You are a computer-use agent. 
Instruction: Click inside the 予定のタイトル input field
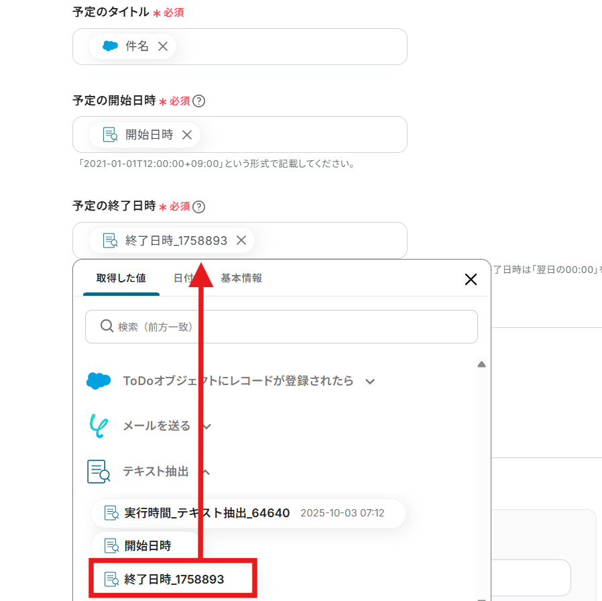[x=239, y=46]
